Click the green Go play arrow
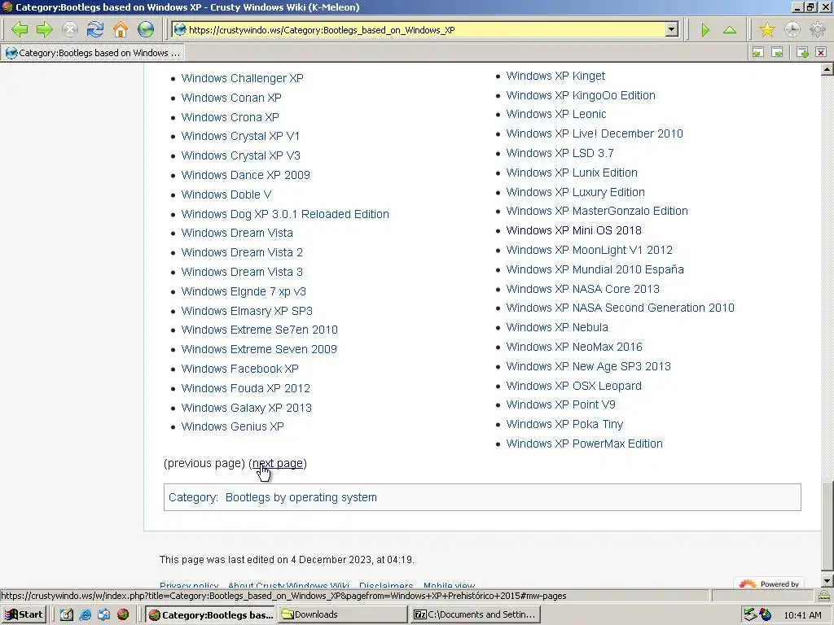834x625 pixels. coord(705,30)
